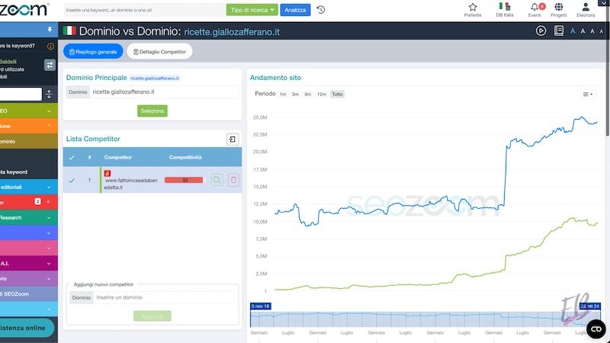Toggle check for competitor row 1
Viewport: 610px width, 343px height.
click(x=72, y=180)
